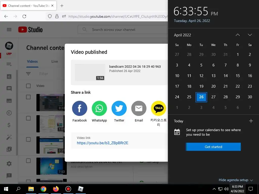This screenshot has width=259, height=194.
Task: Check the box for the 1:01 video
Action: (28, 118)
